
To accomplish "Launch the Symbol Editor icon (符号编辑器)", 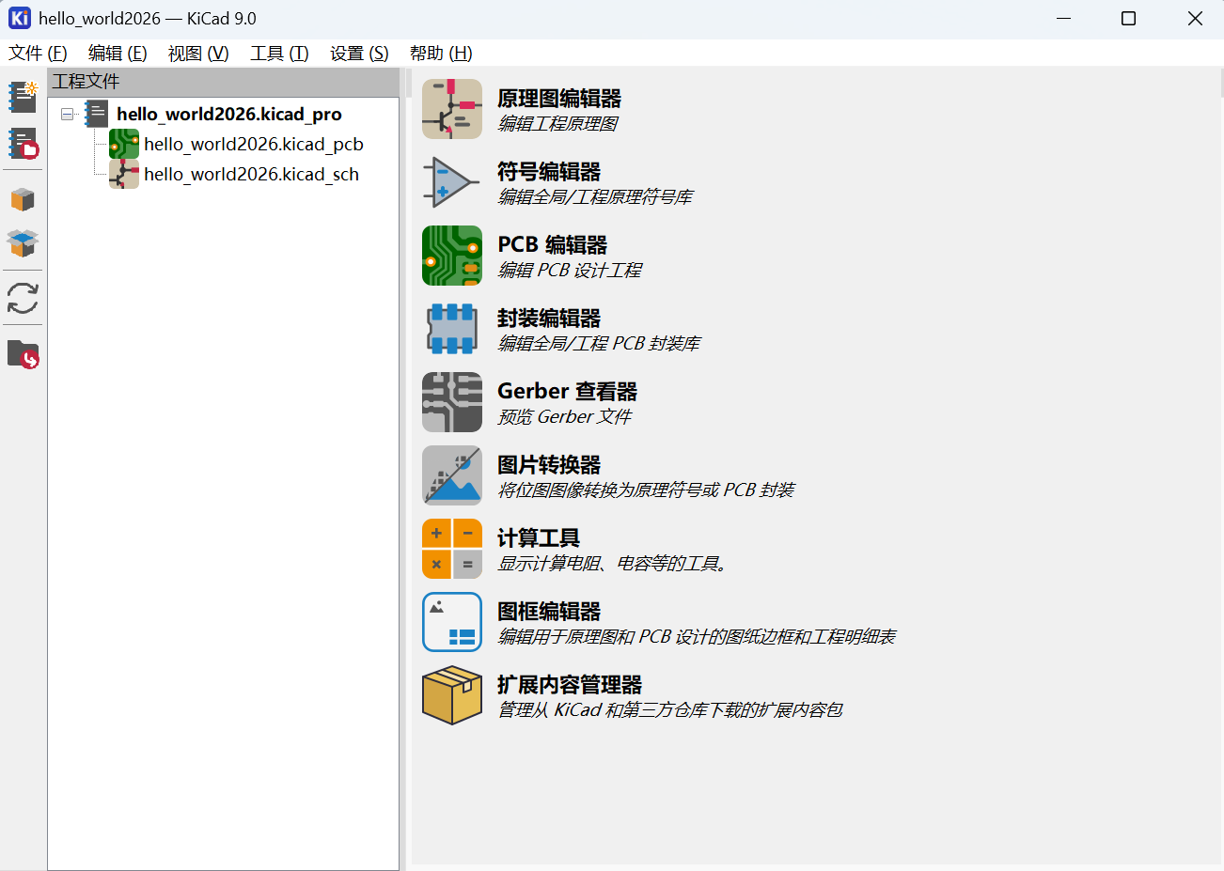I will pos(452,182).
